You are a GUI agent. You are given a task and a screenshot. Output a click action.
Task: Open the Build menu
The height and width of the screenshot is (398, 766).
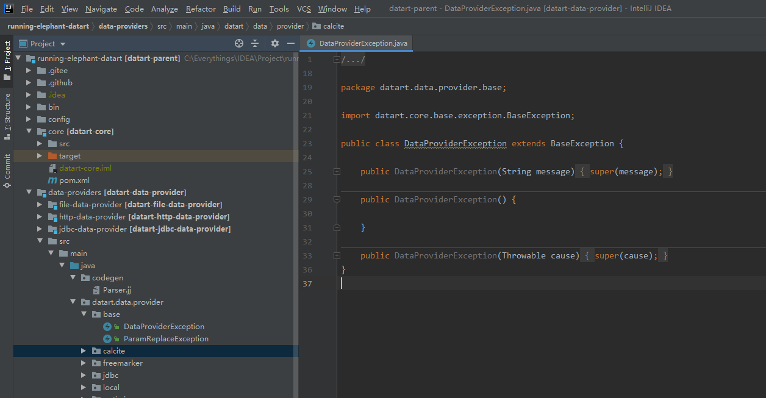pyautogui.click(x=232, y=9)
